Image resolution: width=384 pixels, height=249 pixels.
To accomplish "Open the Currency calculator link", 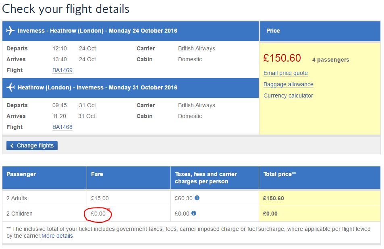I will click(x=288, y=95).
